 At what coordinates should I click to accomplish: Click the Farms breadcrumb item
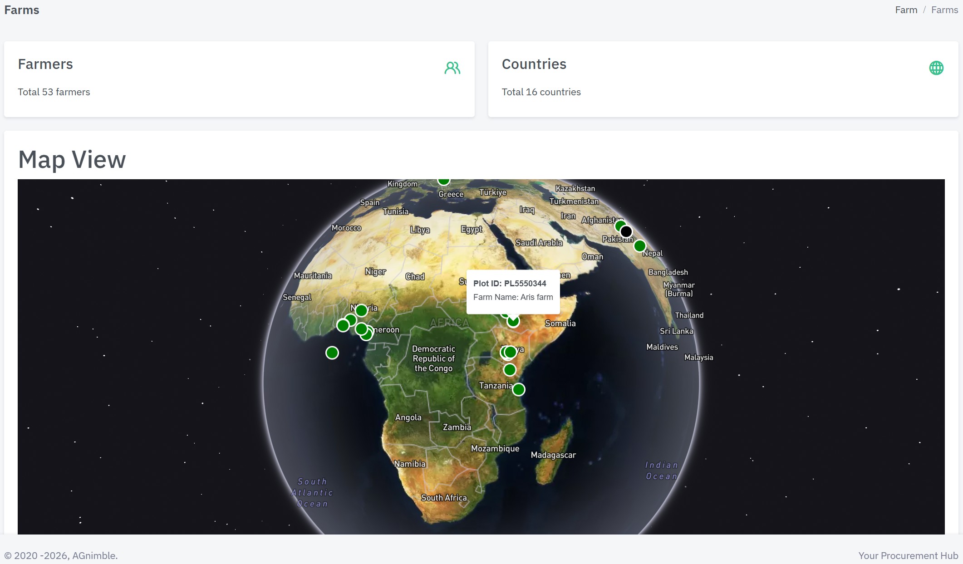[944, 10]
